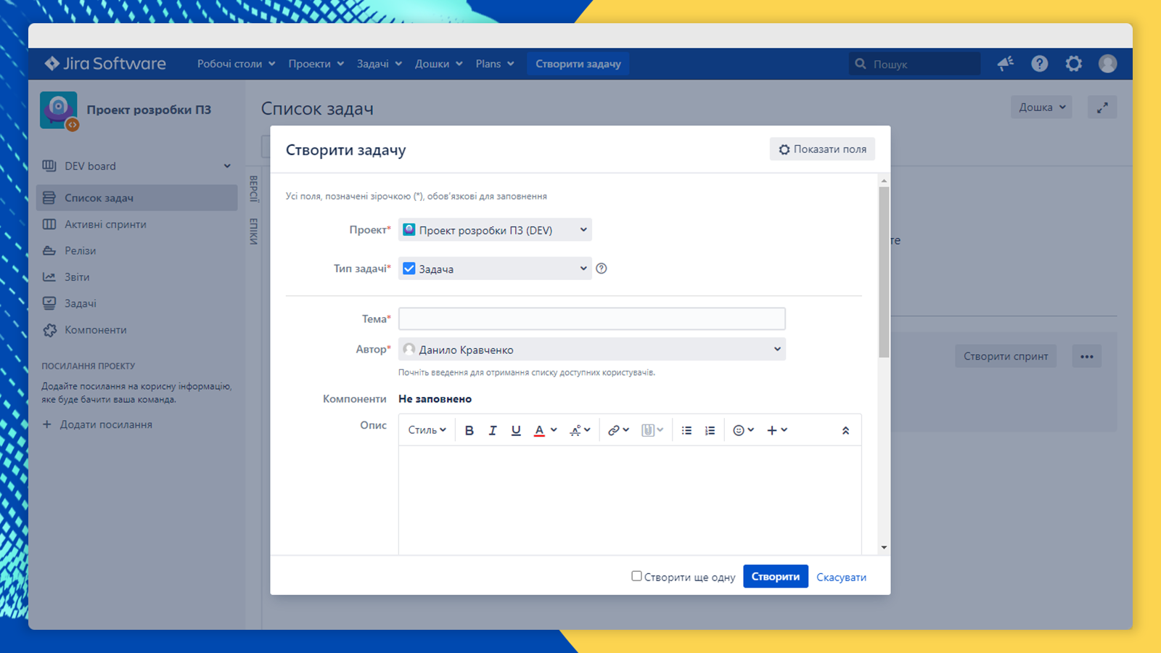Insert a numbered list

tap(710, 430)
